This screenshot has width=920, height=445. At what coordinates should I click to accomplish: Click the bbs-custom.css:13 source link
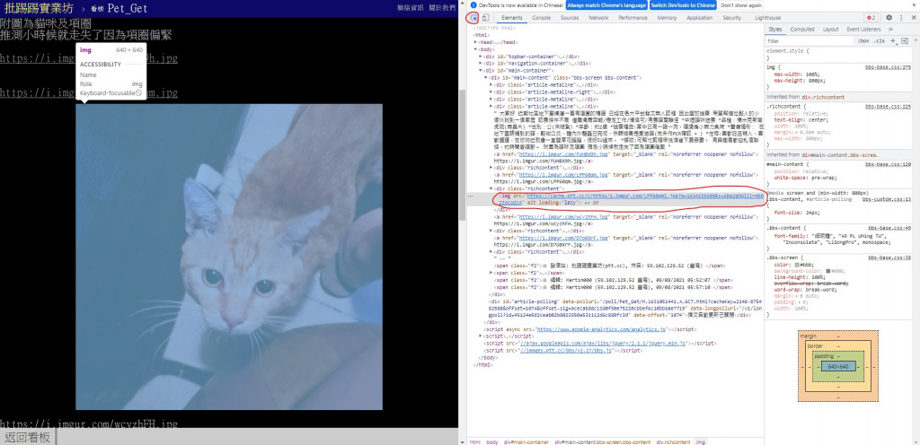(x=887, y=200)
